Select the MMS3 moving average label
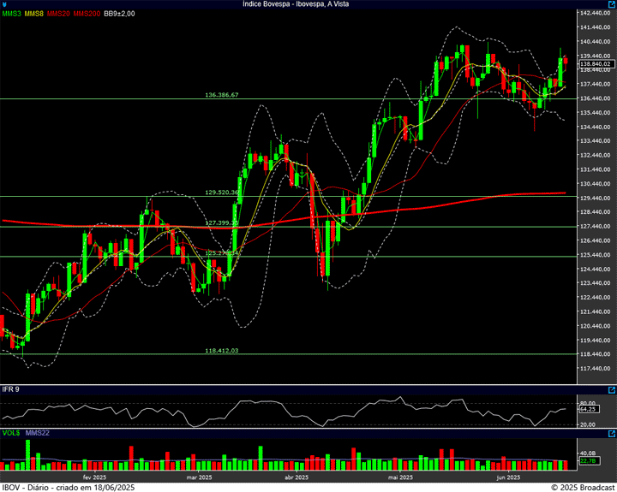The width and height of the screenshot is (617, 492). [11, 14]
